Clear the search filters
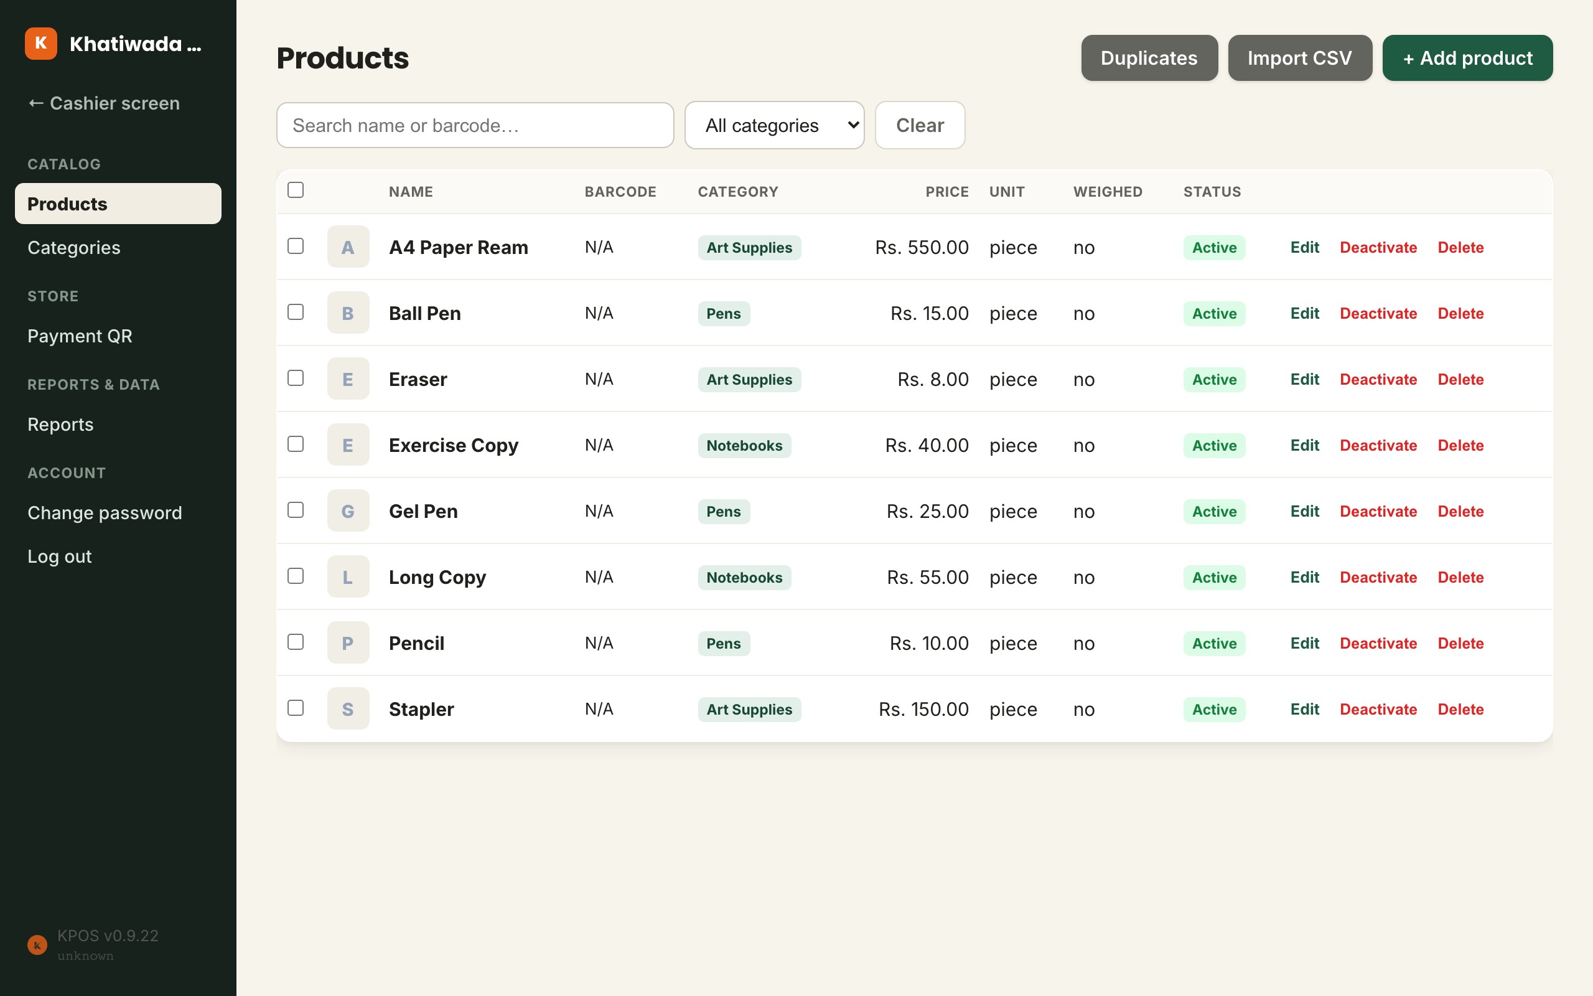Image resolution: width=1593 pixels, height=996 pixels. coord(920,125)
